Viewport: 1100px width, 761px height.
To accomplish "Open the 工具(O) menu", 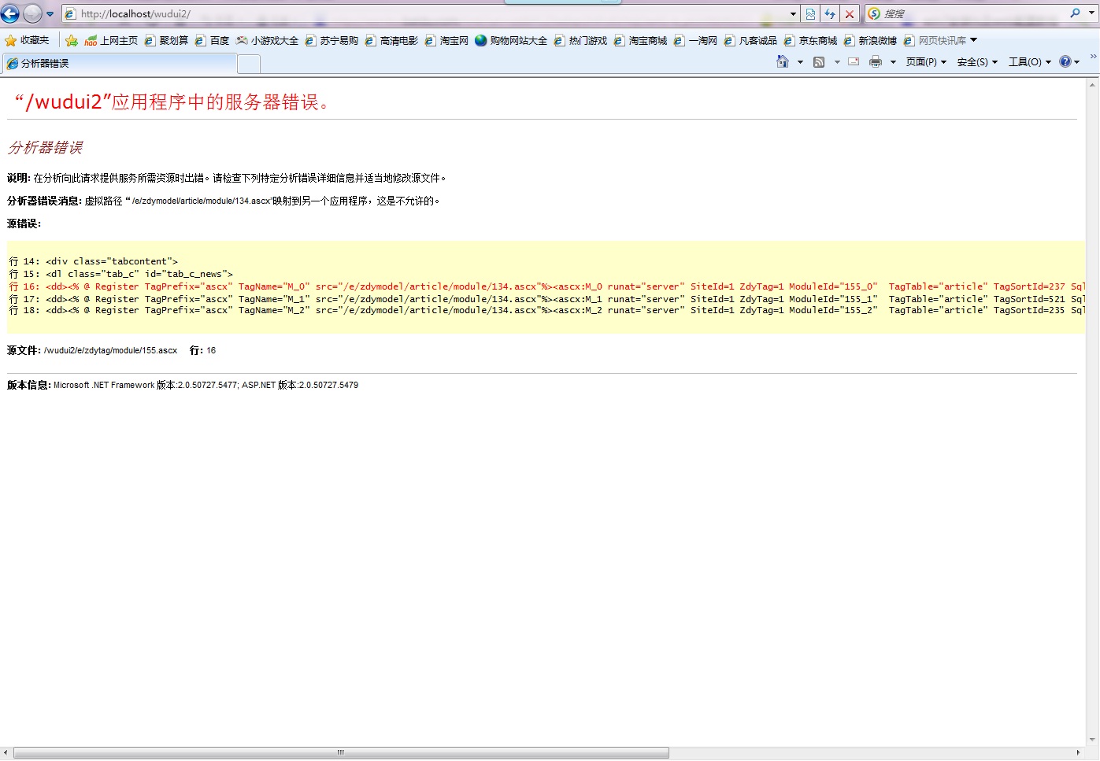I will [x=1029, y=61].
